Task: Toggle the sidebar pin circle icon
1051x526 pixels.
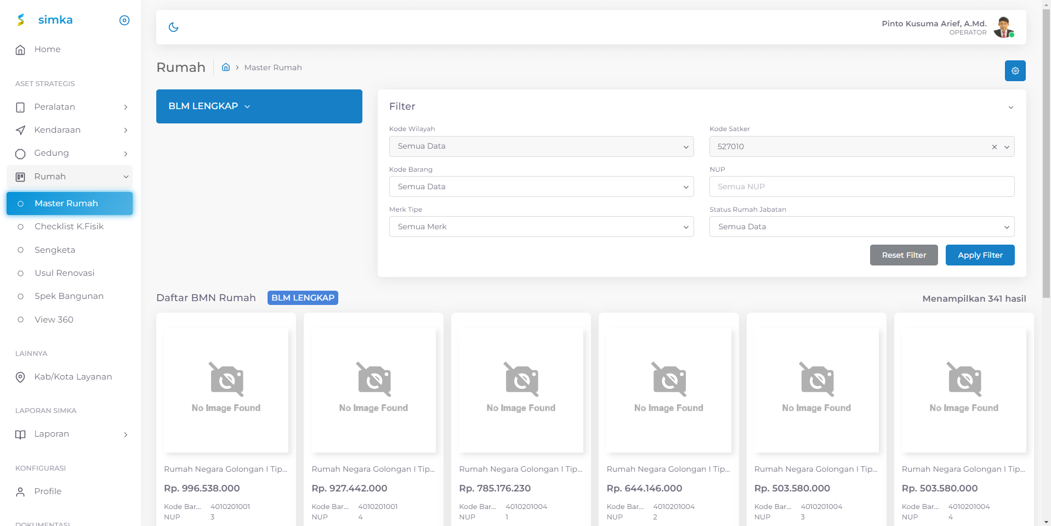Action: tap(124, 20)
